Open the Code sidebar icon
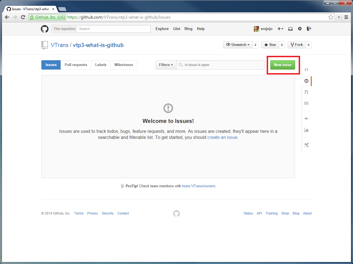 pyautogui.click(x=306, y=70)
